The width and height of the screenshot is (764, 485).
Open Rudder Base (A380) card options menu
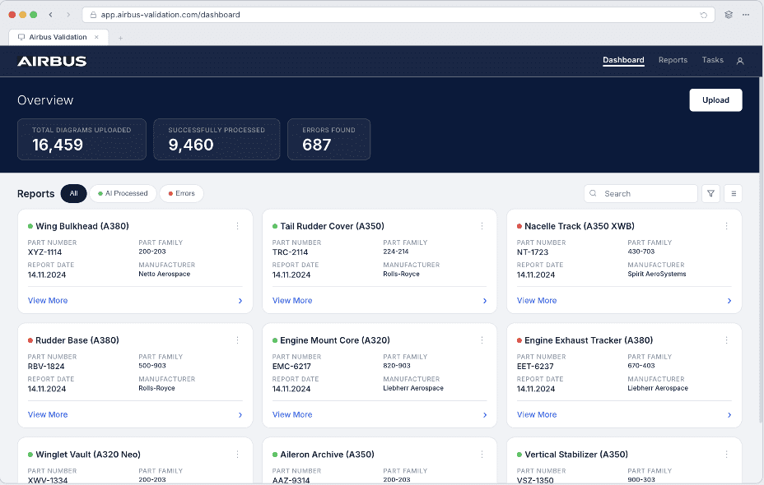tap(237, 340)
